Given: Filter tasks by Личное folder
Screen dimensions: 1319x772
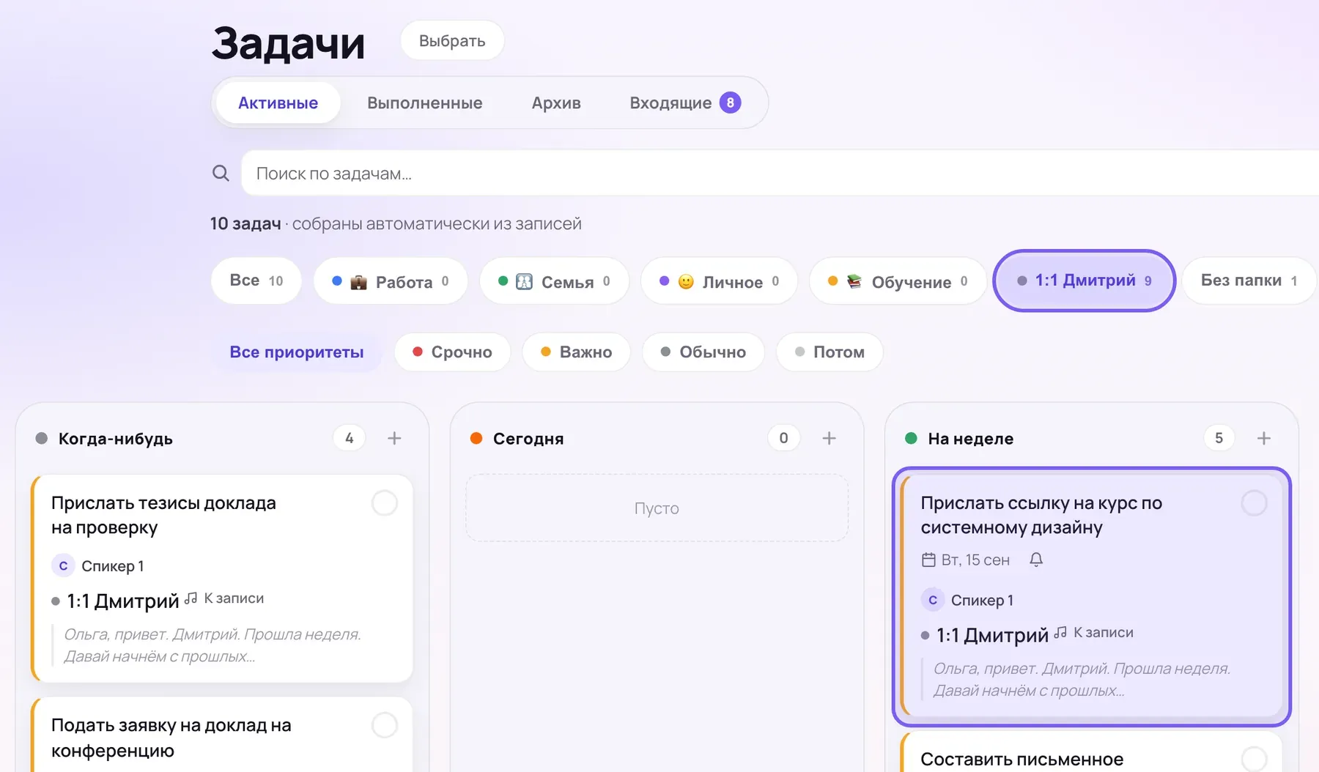Looking at the screenshot, I should tap(719, 281).
